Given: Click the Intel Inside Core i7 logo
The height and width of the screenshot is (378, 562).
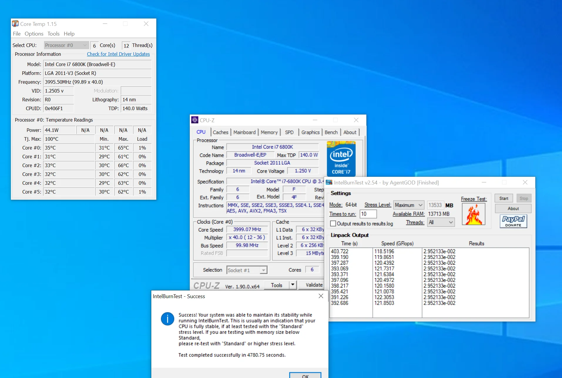Looking at the screenshot, I should 341,159.
